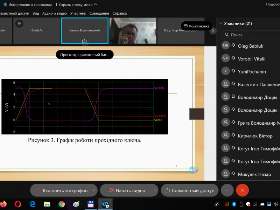Open the Компоновка layout button
Screen dimensions: 280x210
point(197,26)
